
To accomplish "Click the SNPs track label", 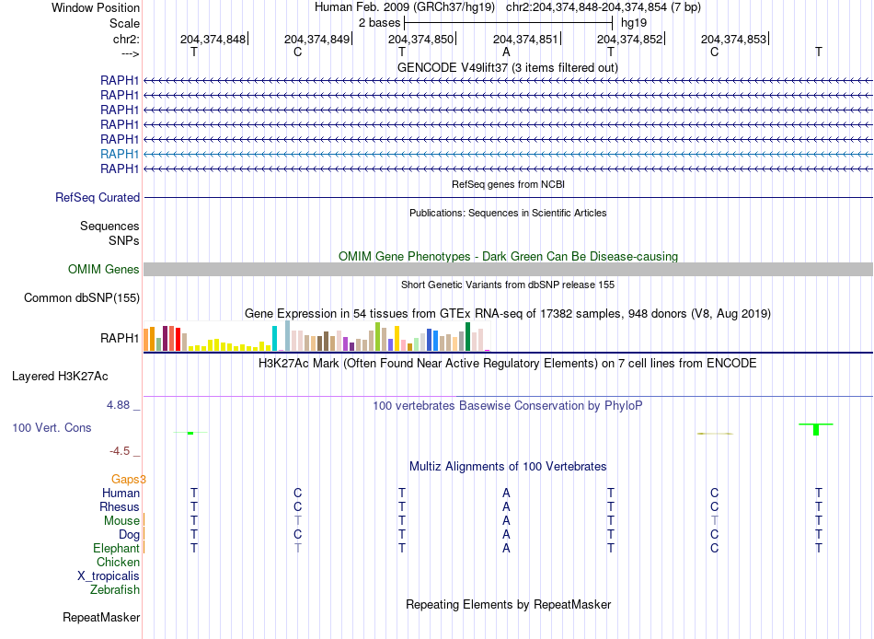I will click(x=124, y=240).
